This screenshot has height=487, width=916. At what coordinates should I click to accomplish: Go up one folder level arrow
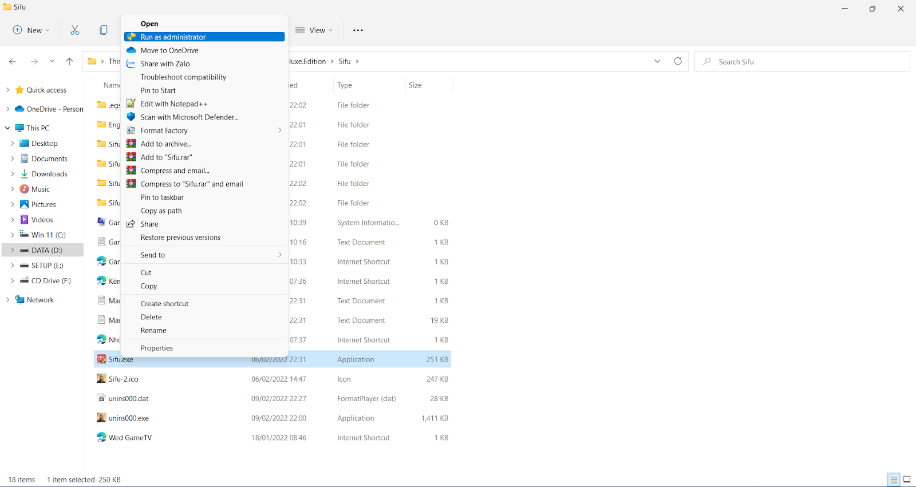click(69, 61)
